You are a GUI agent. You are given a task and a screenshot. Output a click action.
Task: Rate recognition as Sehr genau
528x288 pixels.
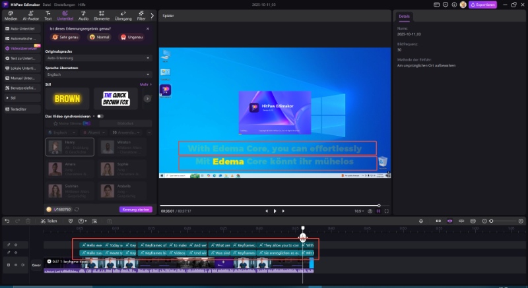pyautogui.click(x=65, y=38)
